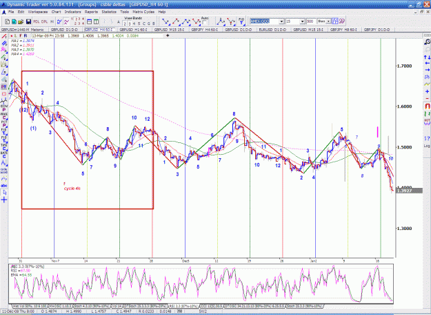
Task: Click the vertical split window icon
Action: [x=97, y=21]
